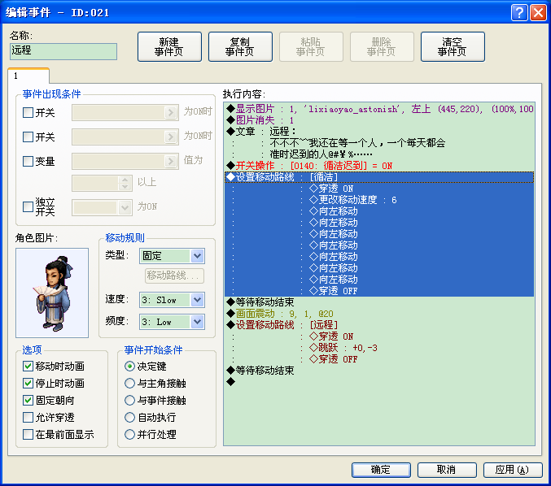The image size is (551, 486).
Task: Open the 速度 dropdown showing 3: Slow
Action: pos(172,300)
